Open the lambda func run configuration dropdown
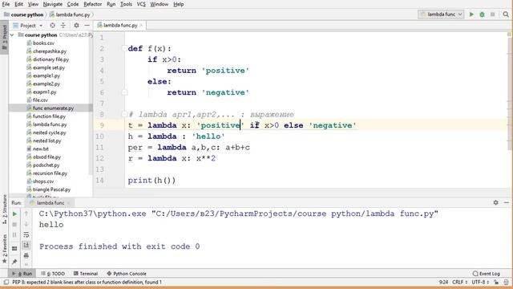This screenshot has width=513, height=289. pyautogui.click(x=441, y=14)
